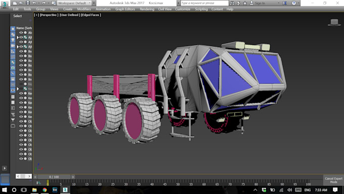Toggle the Display Cameras filter icon
344x194 pixels.
pyautogui.click(x=13, y=46)
